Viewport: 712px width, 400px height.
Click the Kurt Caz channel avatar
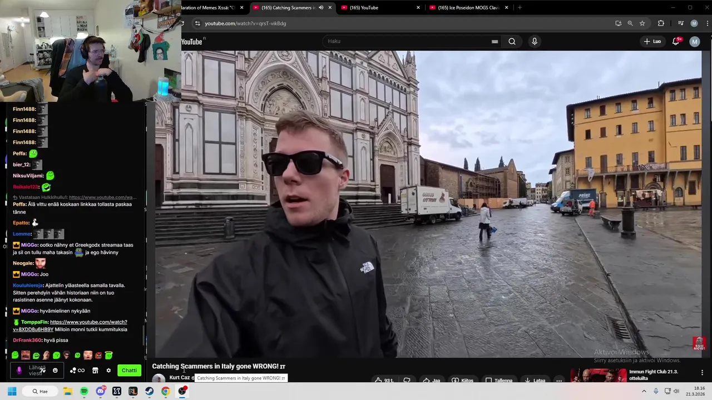click(x=159, y=379)
